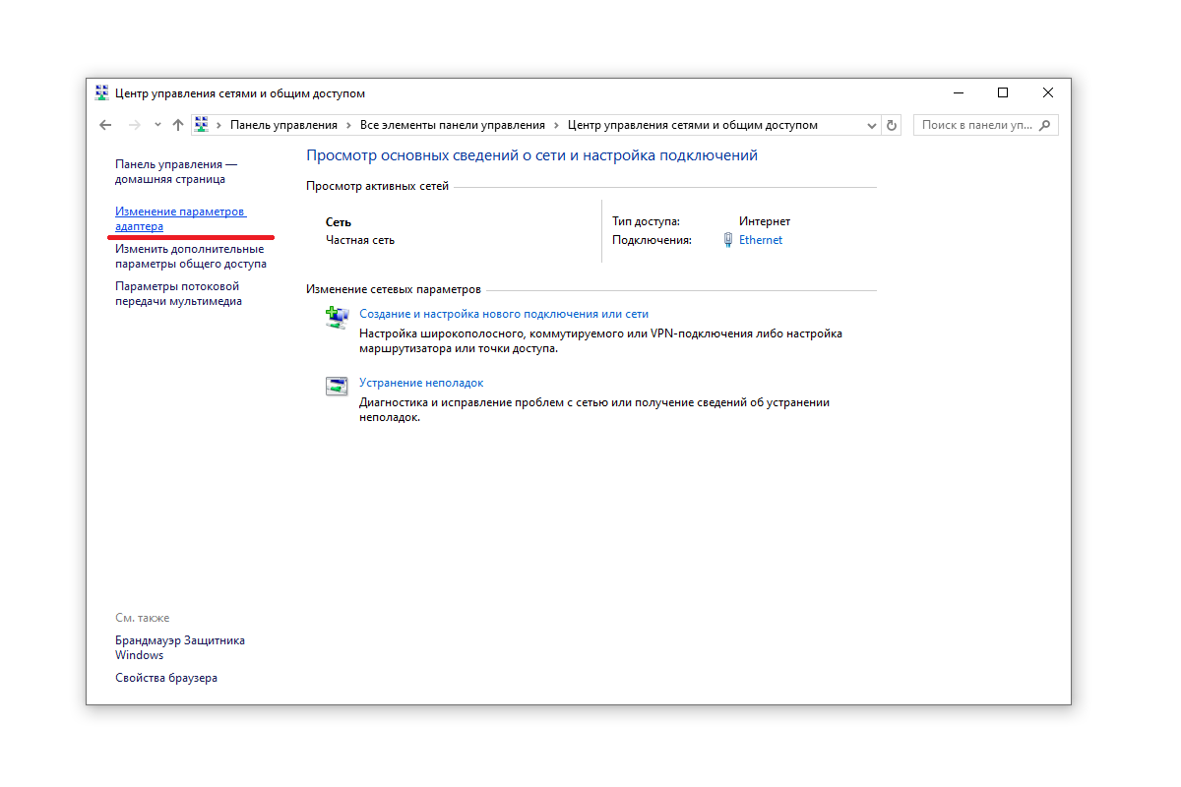Screen dimensions: 1181x787
Task: Open 'Устранение неполадок' link
Action: tap(421, 383)
